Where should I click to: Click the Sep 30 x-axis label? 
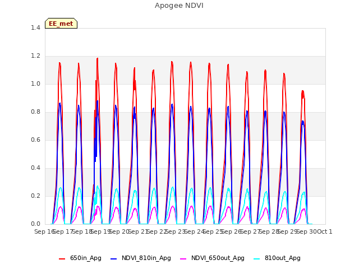[x=307, y=231]
